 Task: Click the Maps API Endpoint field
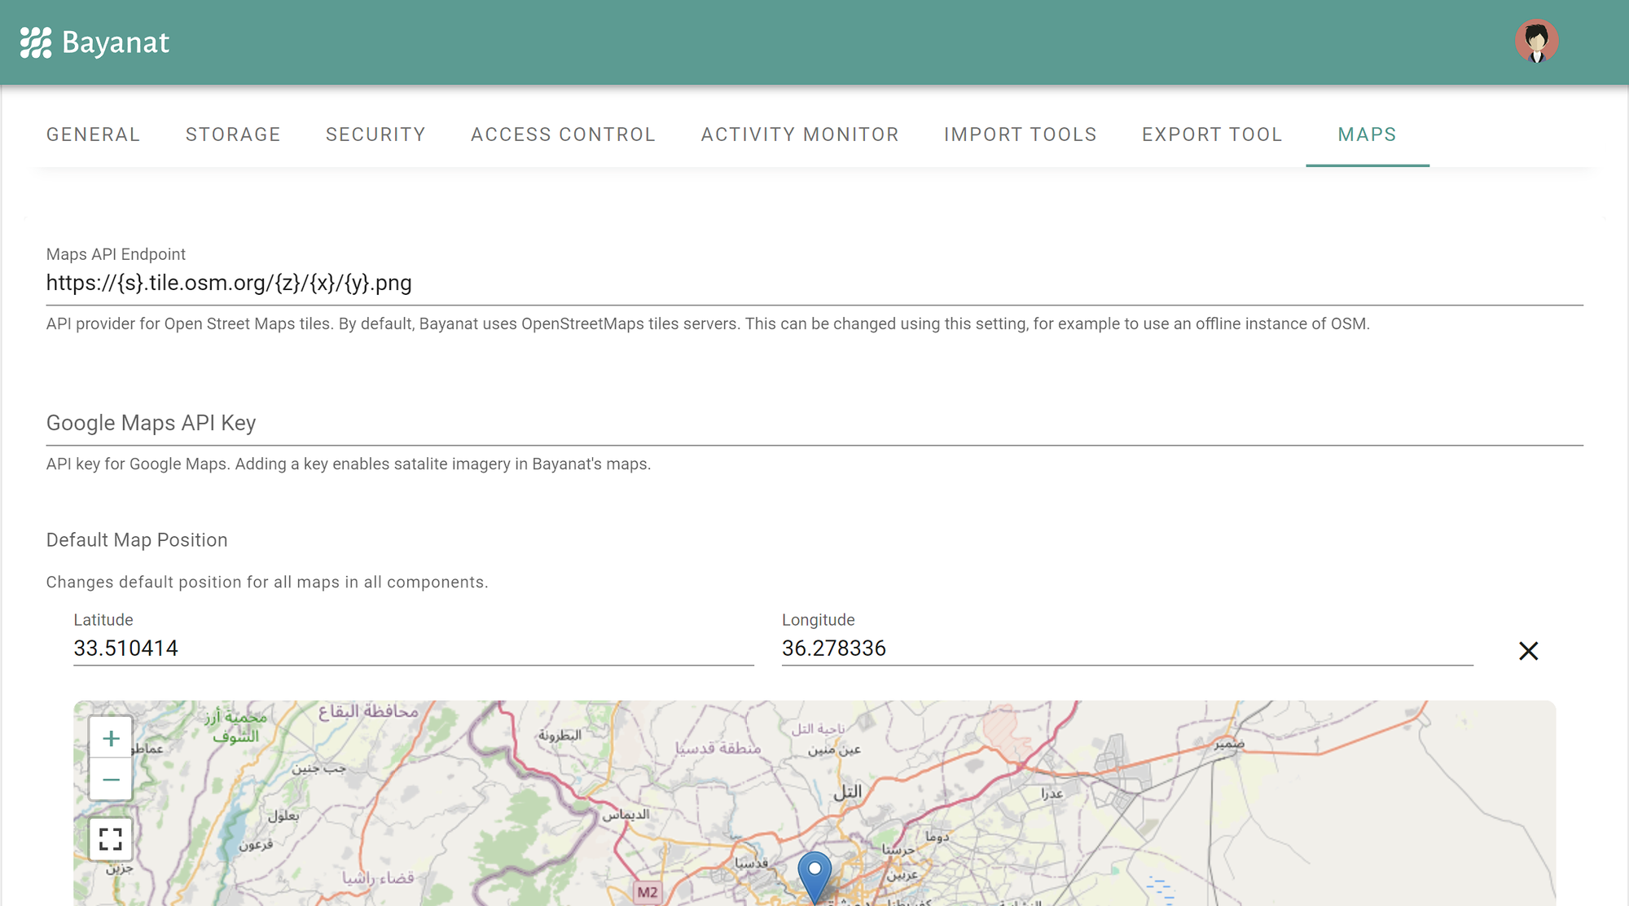tap(814, 284)
